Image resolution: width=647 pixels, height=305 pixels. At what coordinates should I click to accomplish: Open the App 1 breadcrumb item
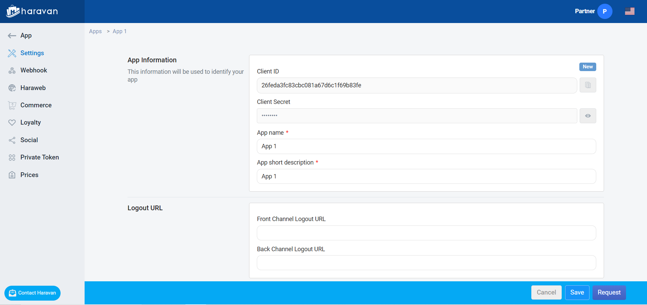[x=119, y=31]
